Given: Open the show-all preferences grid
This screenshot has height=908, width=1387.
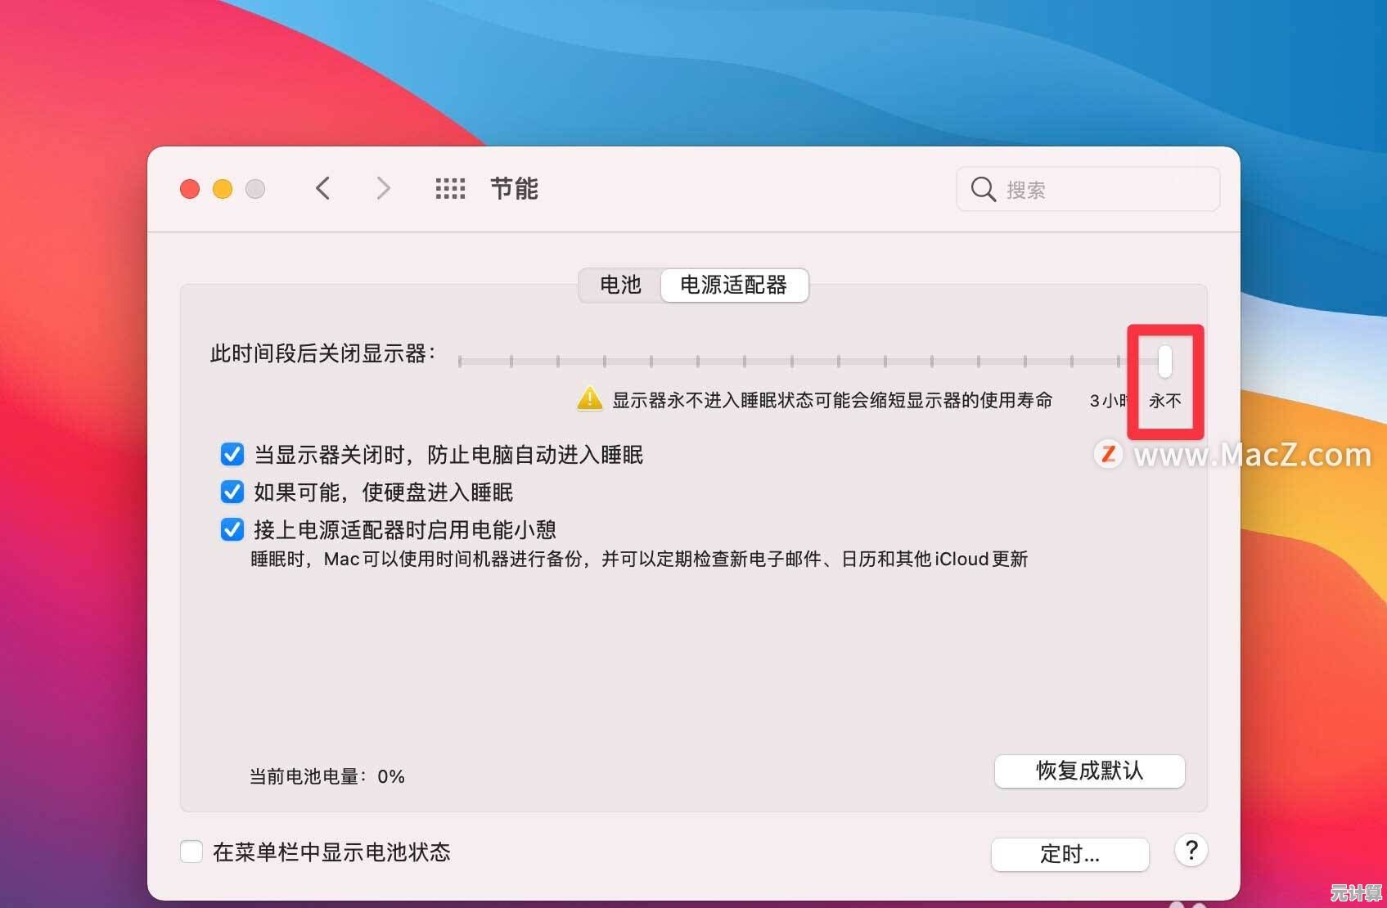Looking at the screenshot, I should point(450,189).
